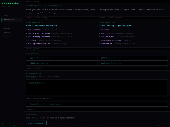Image resolution: width=170 pixels, height=127 pixels.
Task: Open the Awesome WM link
Action: click(x=107, y=44)
